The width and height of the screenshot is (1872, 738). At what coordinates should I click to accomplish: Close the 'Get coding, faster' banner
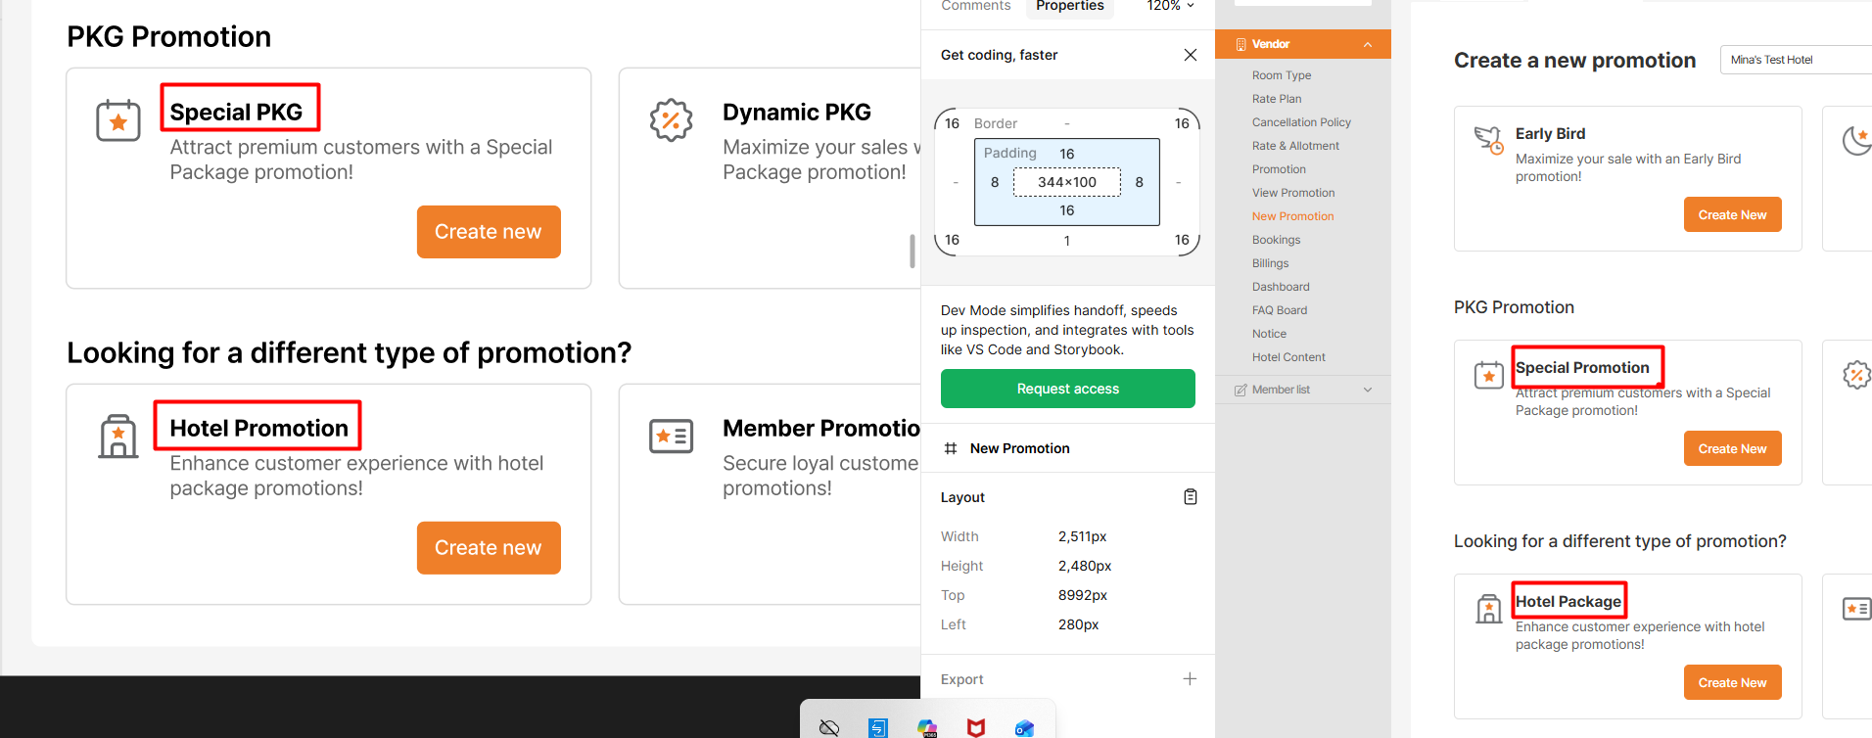[1190, 55]
